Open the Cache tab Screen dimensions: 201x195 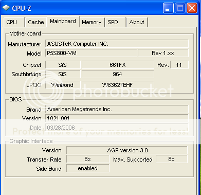point(36,22)
